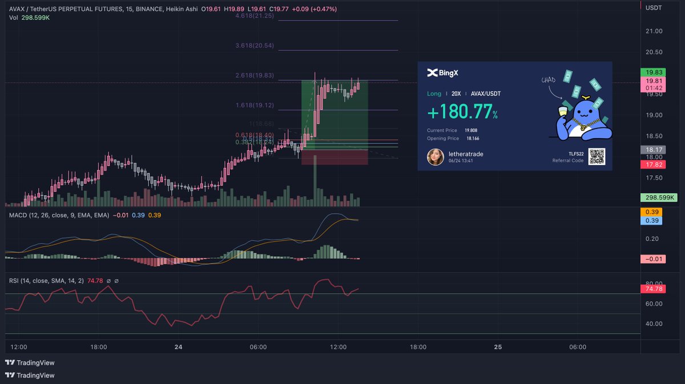
Task: Select the 1.618(19.12) Fibonacci level label
Action: 255,106
